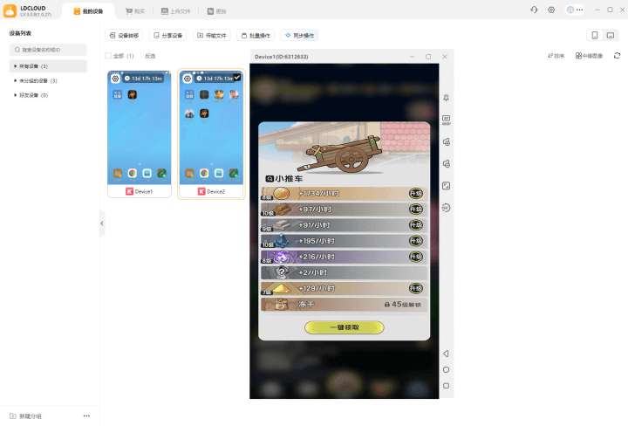Click the LDCloud logo icon

click(10, 10)
